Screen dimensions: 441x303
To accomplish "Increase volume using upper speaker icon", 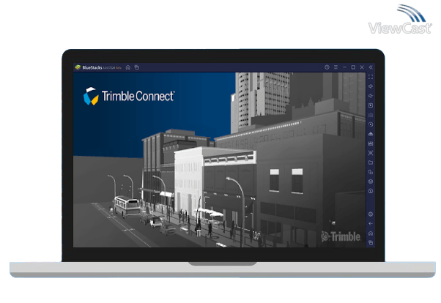I will pos(371,86).
